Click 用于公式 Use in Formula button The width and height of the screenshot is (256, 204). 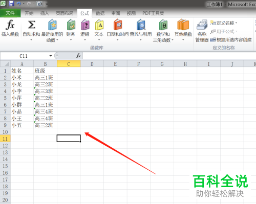(x=224, y=31)
